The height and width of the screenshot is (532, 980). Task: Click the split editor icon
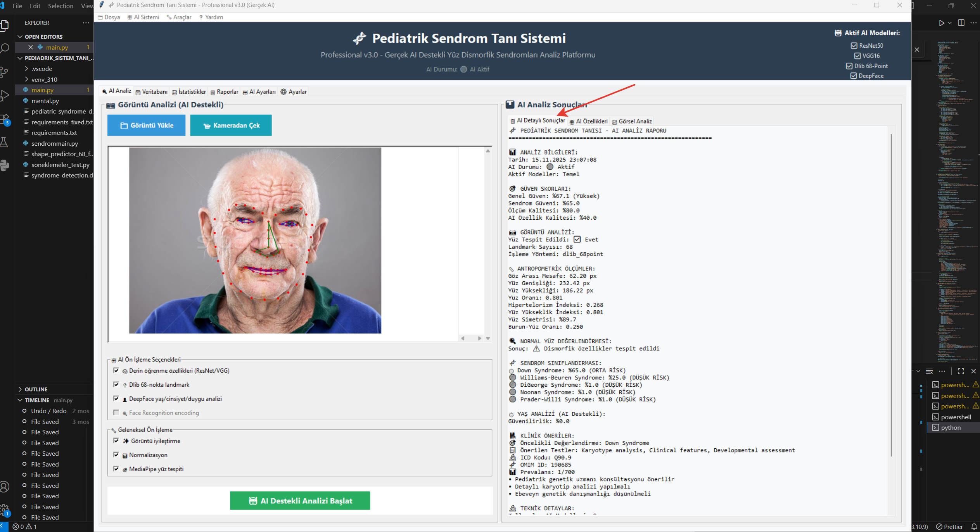(x=961, y=23)
